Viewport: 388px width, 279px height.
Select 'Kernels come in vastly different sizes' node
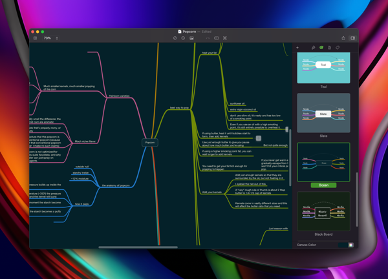(x=261, y=205)
